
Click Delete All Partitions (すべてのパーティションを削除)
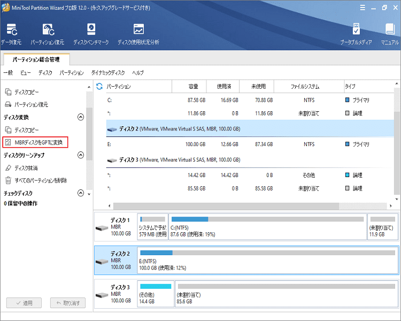(x=36, y=180)
